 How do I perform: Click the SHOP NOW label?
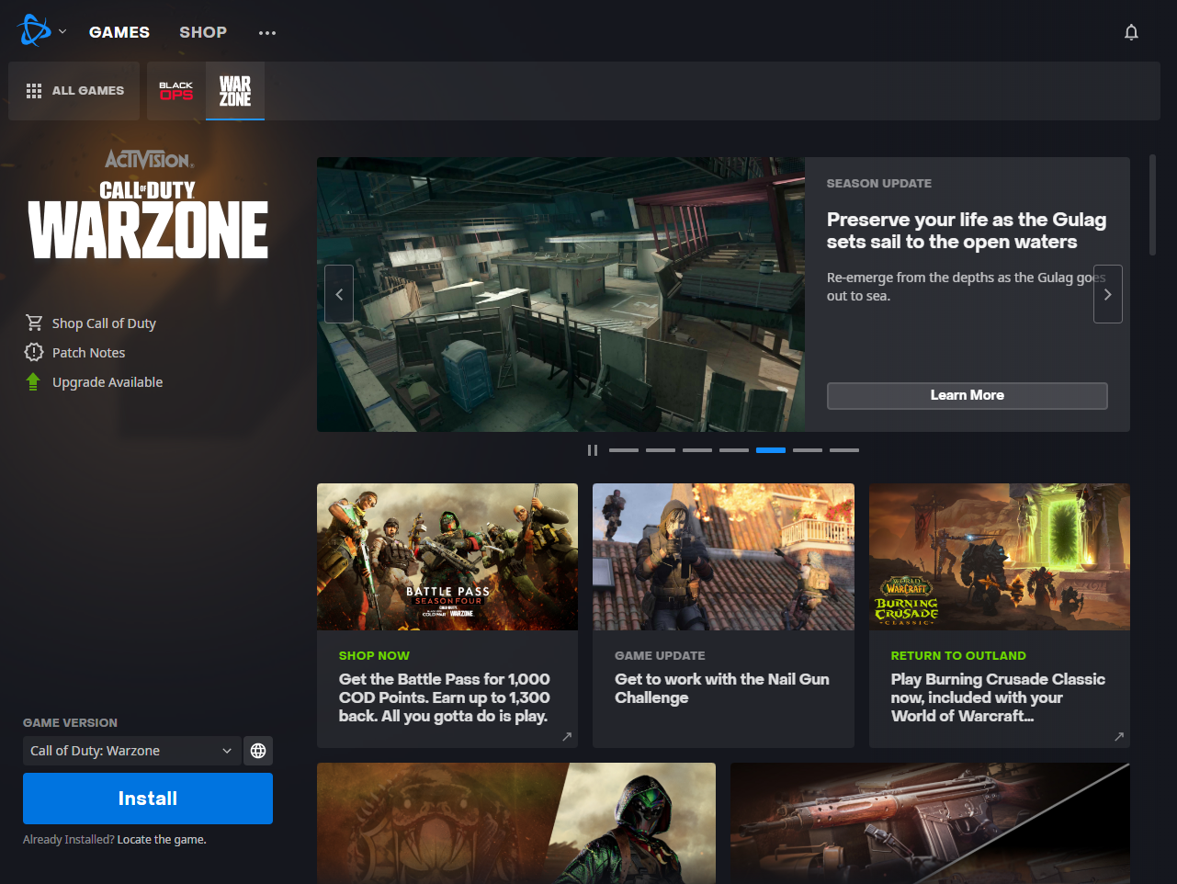tap(374, 656)
